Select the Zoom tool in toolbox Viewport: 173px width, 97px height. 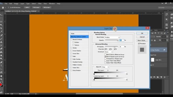click(1, 79)
